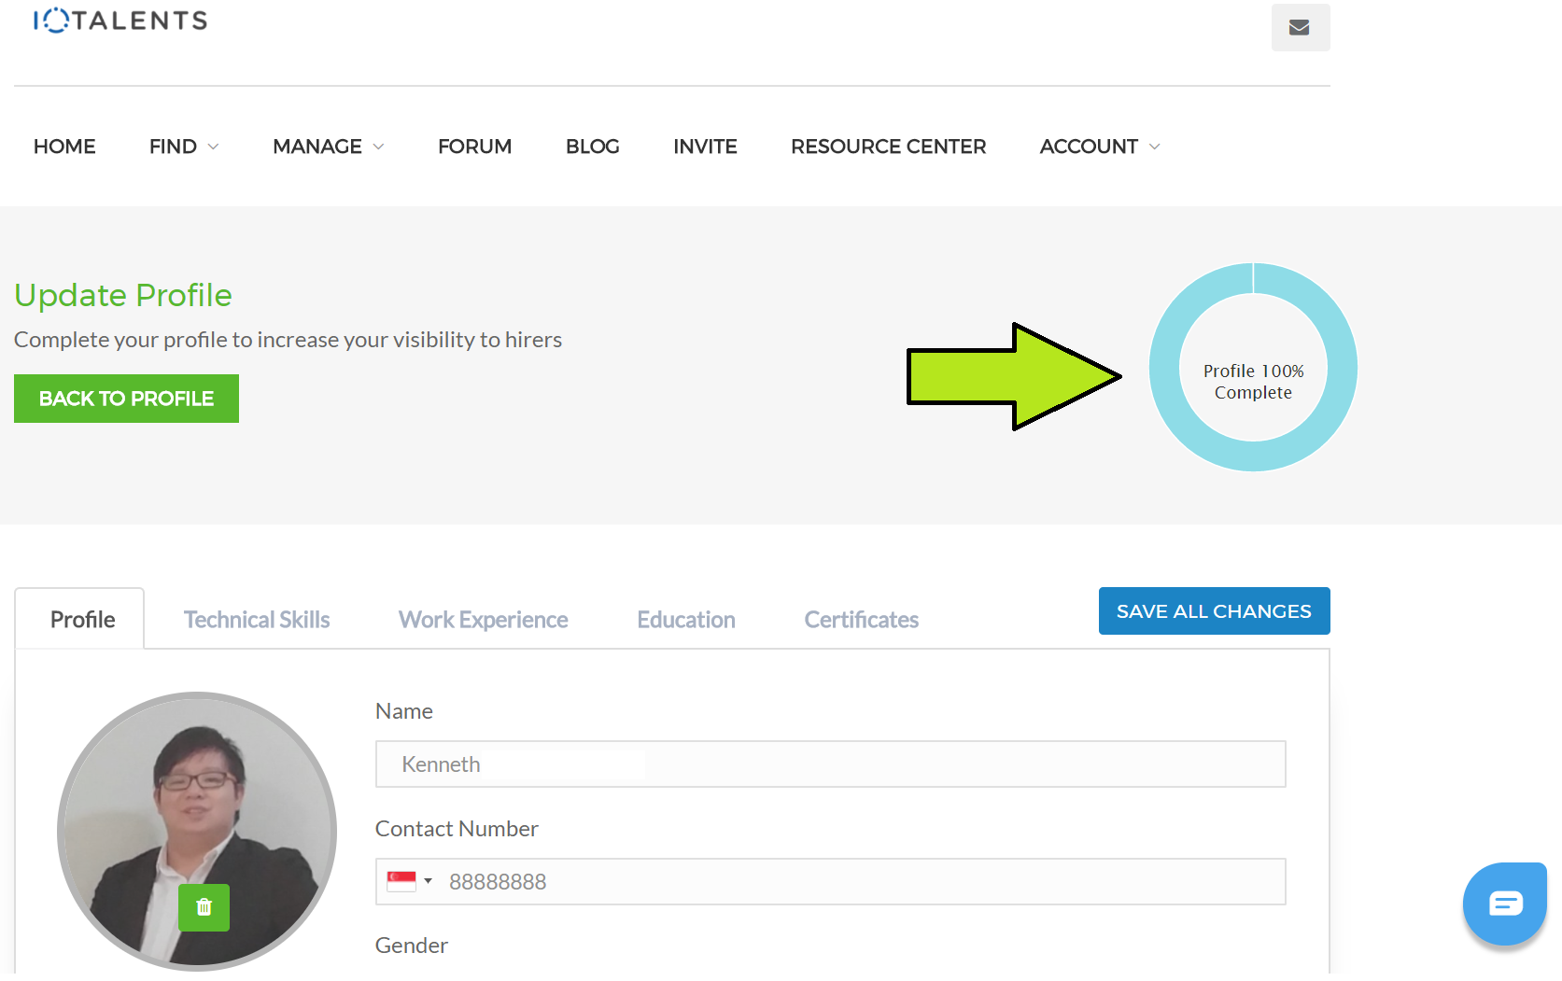Screen dimensions: 1562x981
Task: Click the 'Gender' label
Action: pos(412,946)
